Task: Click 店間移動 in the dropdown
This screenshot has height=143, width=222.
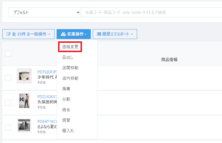Action: (x=70, y=68)
